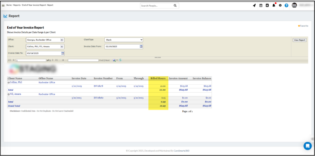This screenshot has width=315, height=156.
Task: Click the search magnifier icon
Action: (x=175, y=6)
